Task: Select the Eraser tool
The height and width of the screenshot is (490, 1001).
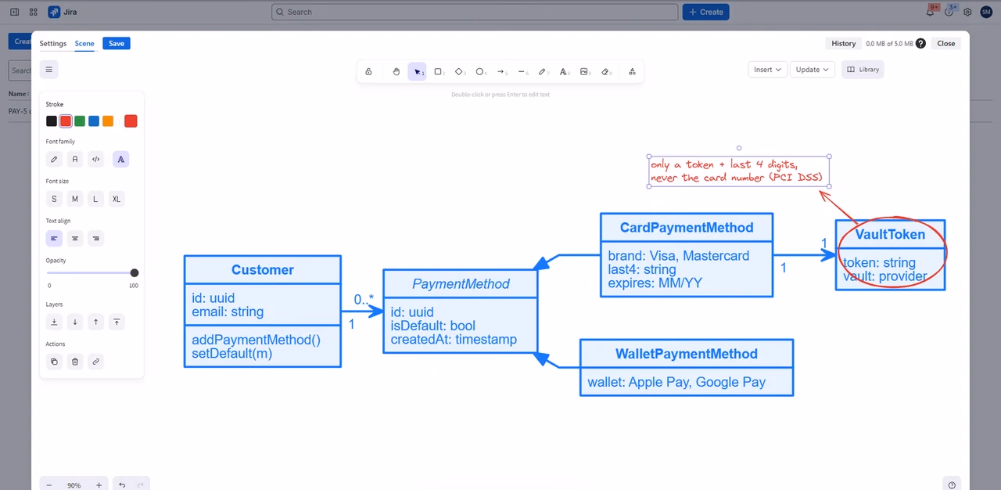Action: tap(605, 71)
